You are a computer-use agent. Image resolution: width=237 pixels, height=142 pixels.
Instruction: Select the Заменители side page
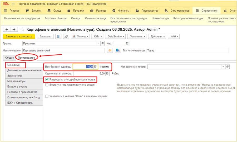pyautogui.click(x=24, y=76)
